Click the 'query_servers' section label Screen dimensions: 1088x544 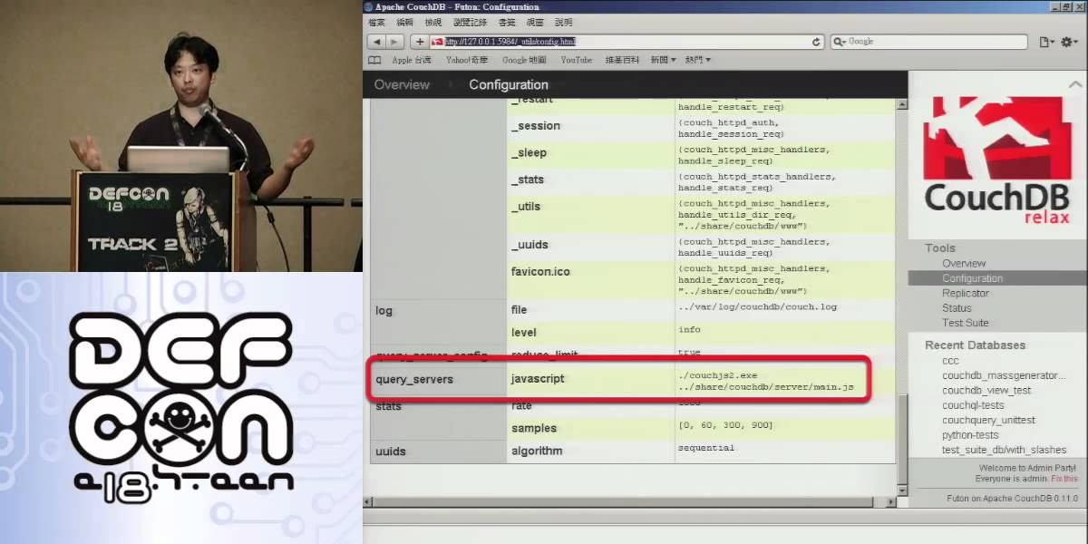[x=414, y=378]
